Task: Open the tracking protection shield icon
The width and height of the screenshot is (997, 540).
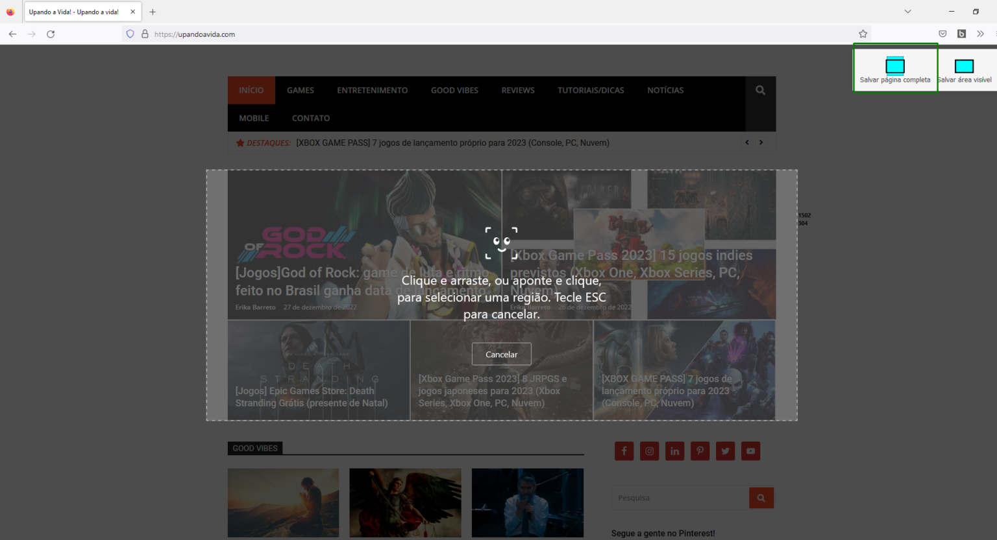Action: tap(130, 34)
